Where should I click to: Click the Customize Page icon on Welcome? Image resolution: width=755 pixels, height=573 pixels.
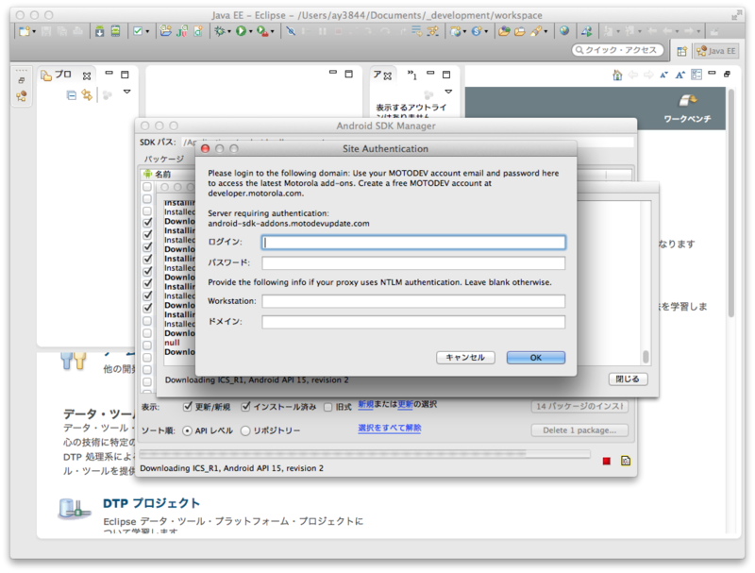[696, 75]
